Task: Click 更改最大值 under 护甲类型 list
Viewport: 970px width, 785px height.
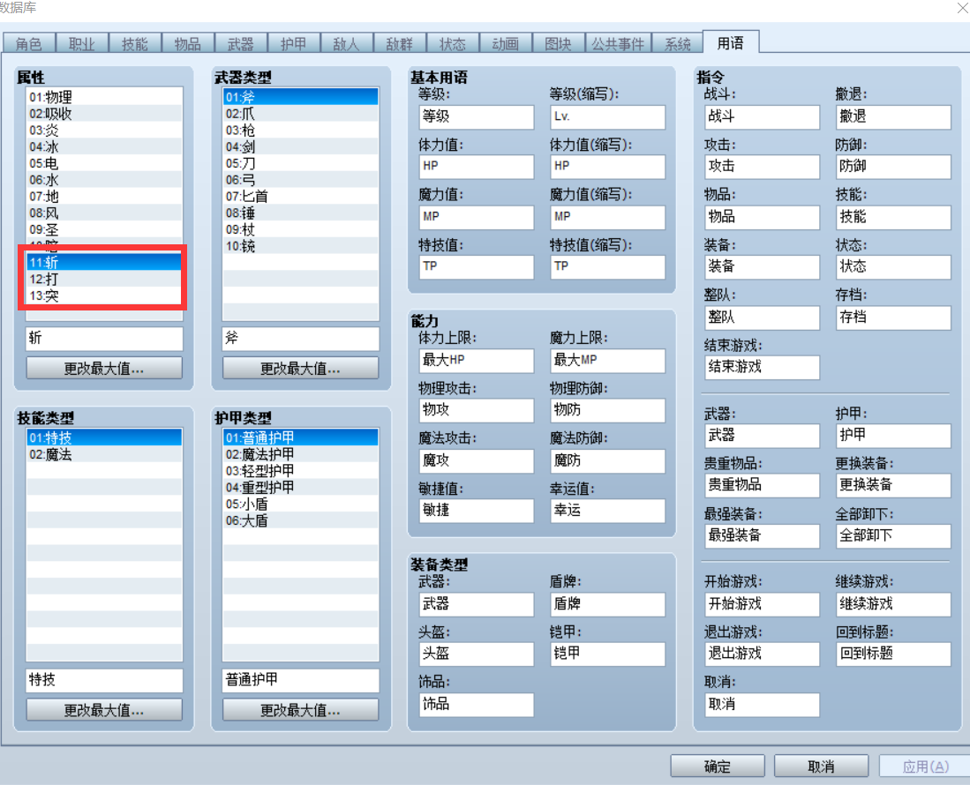Action: pos(300,710)
